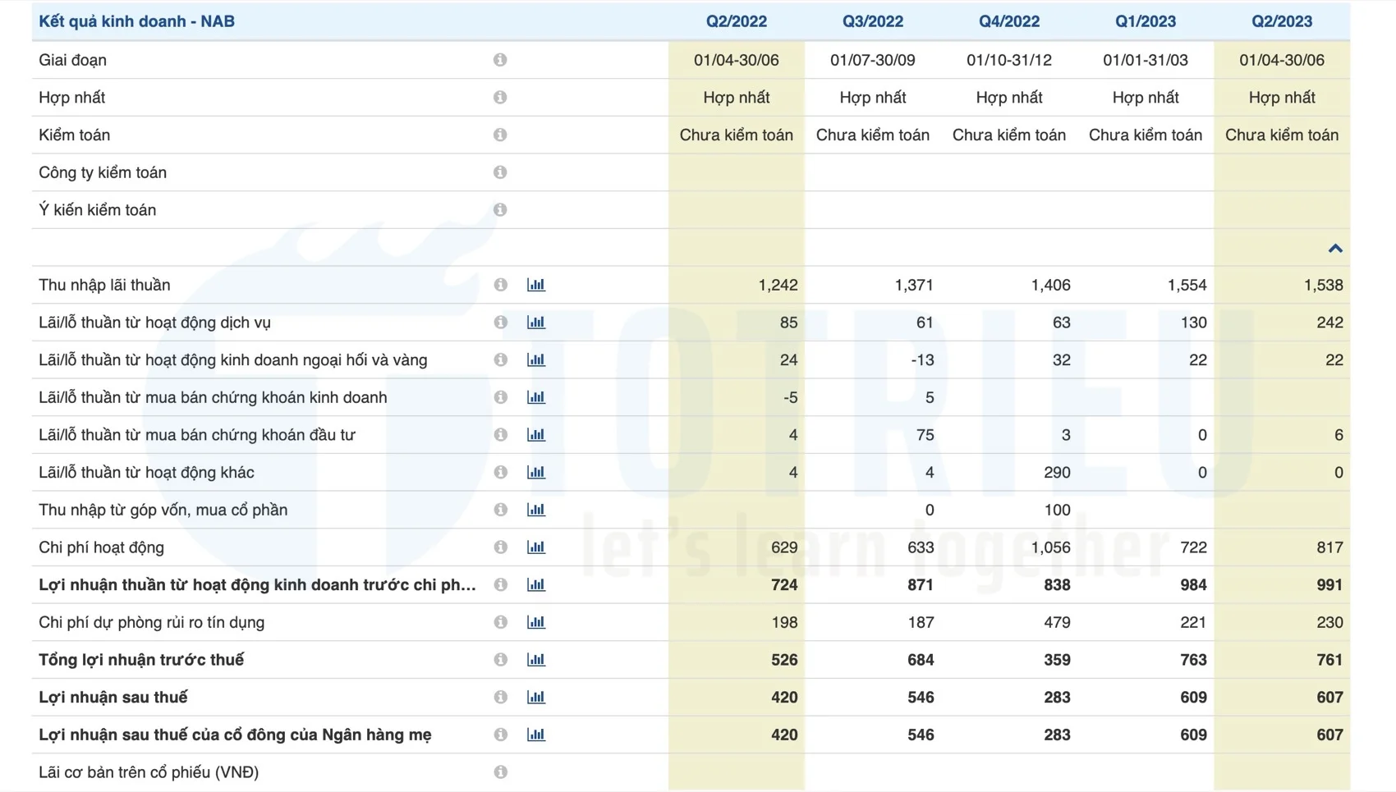Image resolution: width=1396 pixels, height=792 pixels.
Task: Open chart for Lợi nhuận sau thuế row
Action: pos(536,698)
